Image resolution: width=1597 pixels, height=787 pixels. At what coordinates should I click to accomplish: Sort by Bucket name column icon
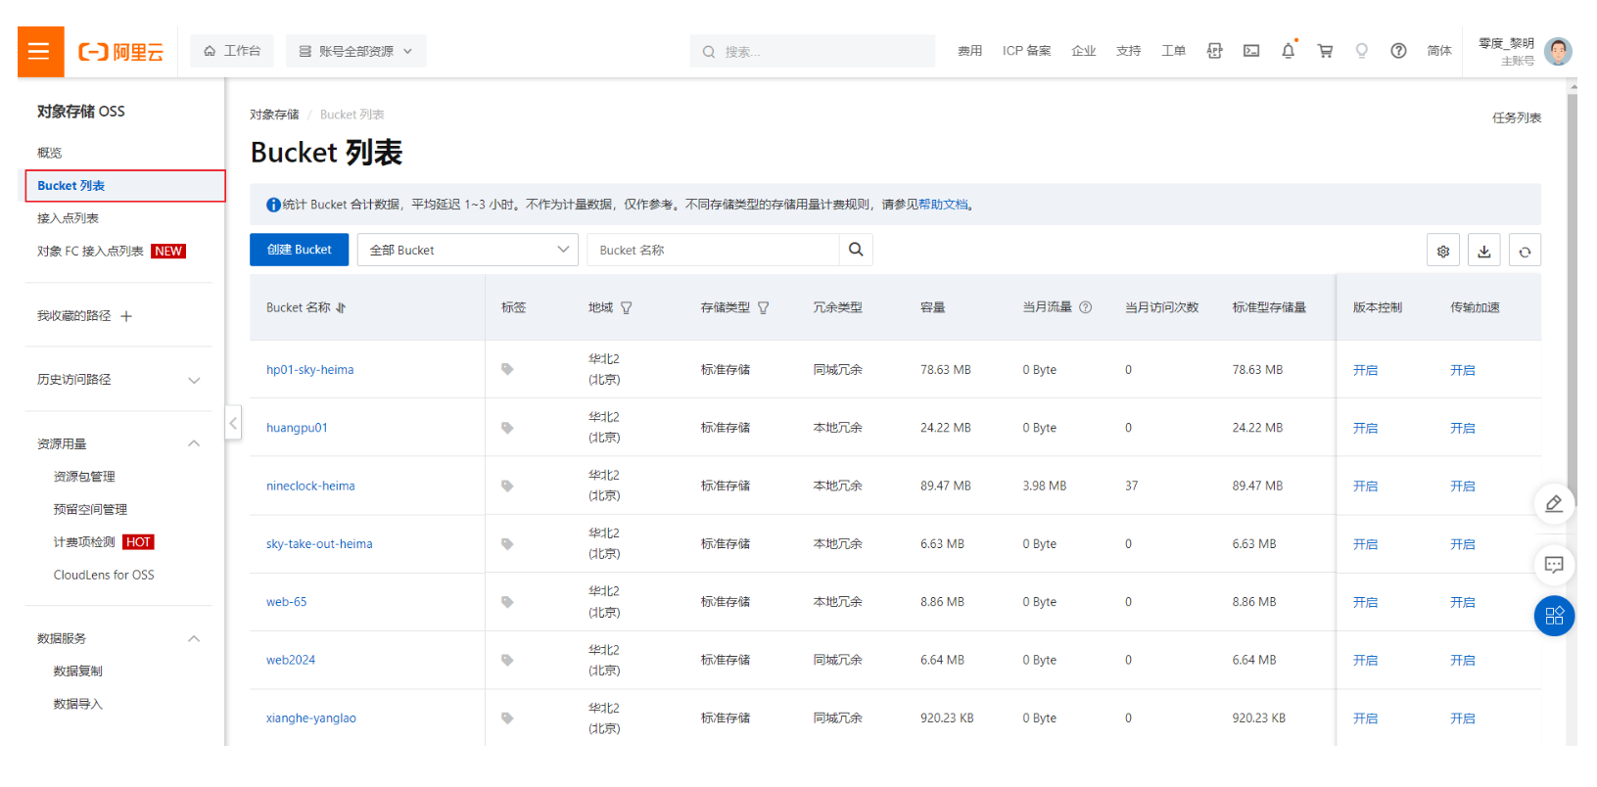[x=341, y=307]
